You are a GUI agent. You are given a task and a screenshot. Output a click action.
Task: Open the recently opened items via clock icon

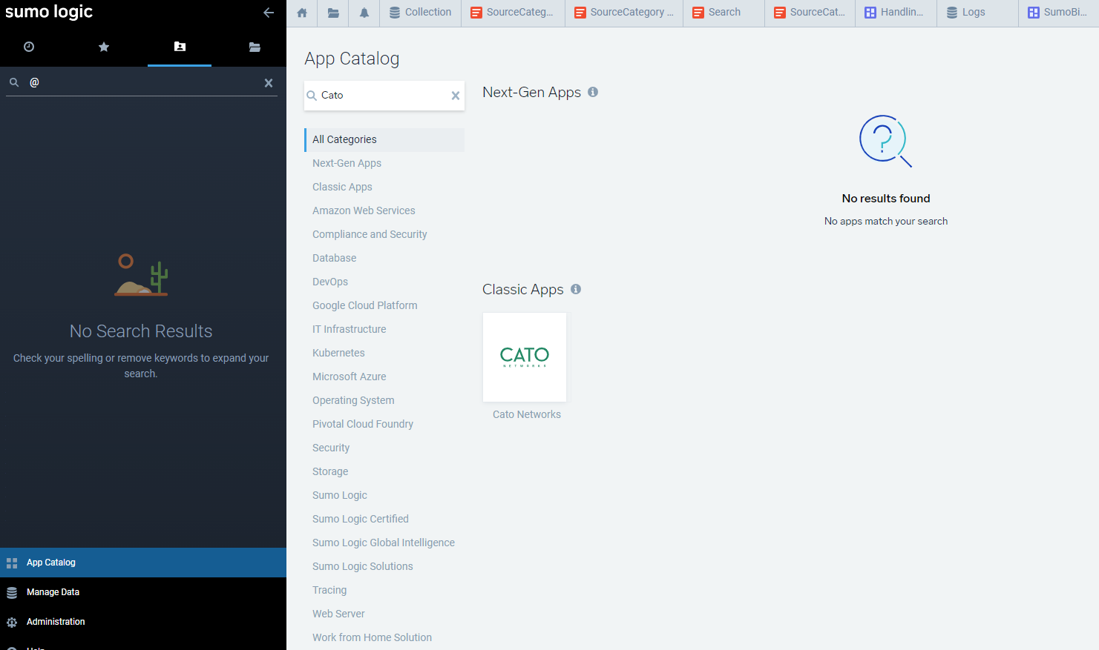coord(28,47)
